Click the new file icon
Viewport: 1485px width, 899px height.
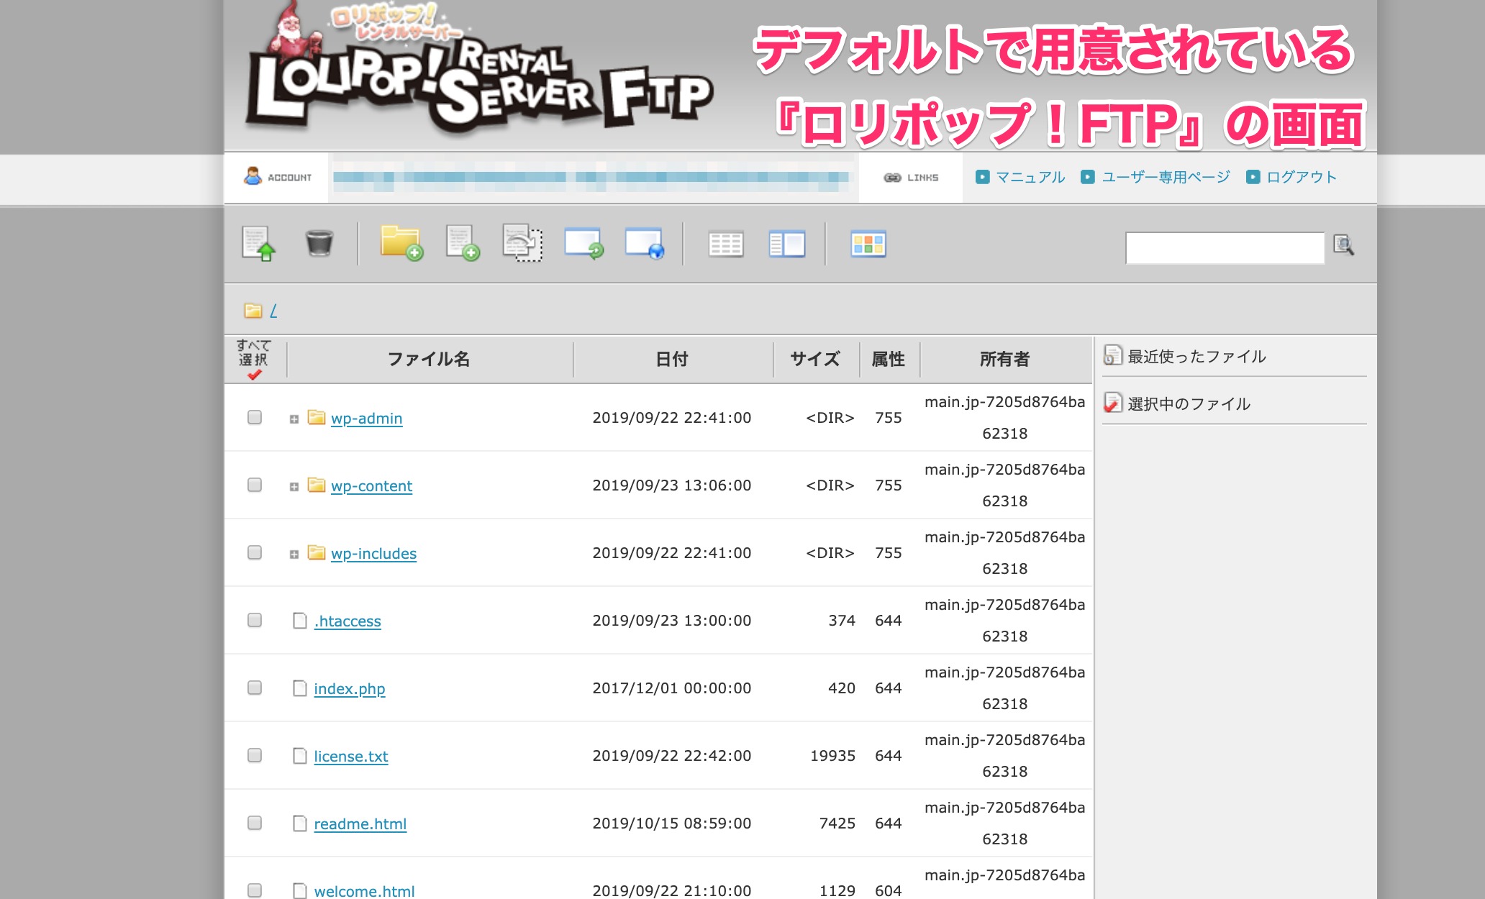(462, 243)
